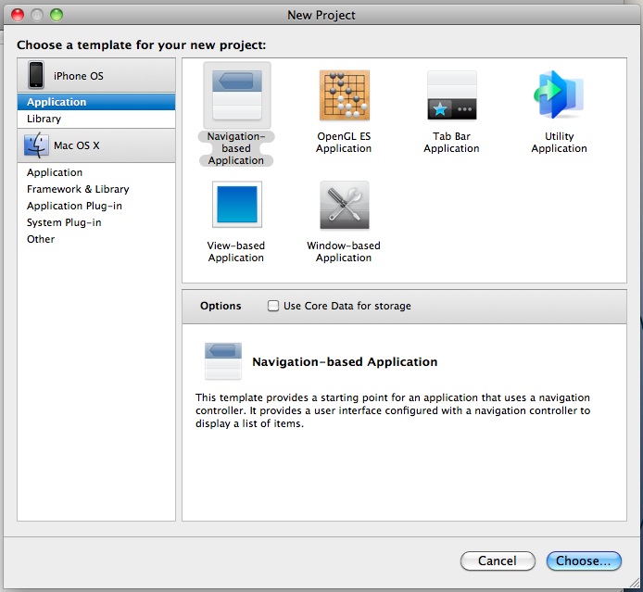This screenshot has height=592, width=643.
Task: Open Framework & Library category
Action: tap(96, 189)
